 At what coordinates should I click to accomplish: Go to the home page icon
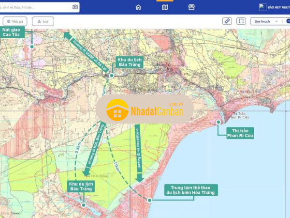[x=139, y=7]
